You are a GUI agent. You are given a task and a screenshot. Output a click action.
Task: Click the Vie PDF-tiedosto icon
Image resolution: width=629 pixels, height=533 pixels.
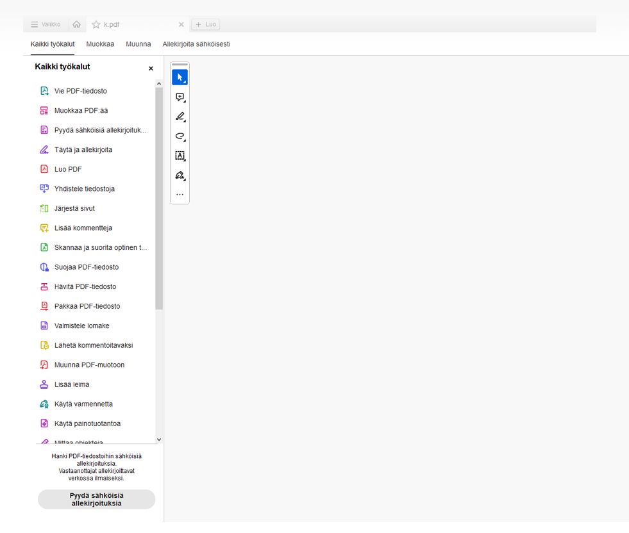pos(44,91)
